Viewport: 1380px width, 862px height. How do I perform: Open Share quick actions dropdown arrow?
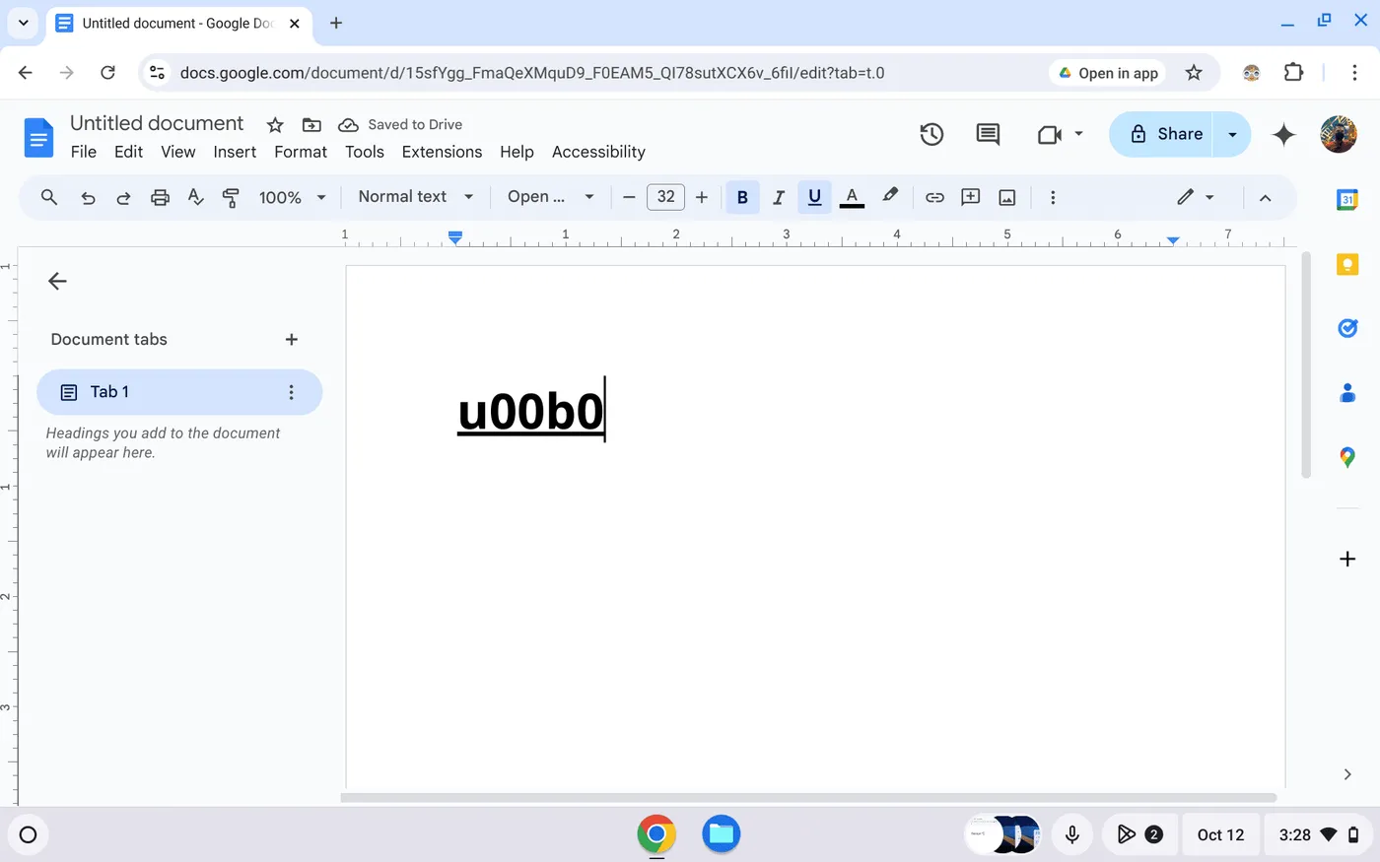(1232, 134)
